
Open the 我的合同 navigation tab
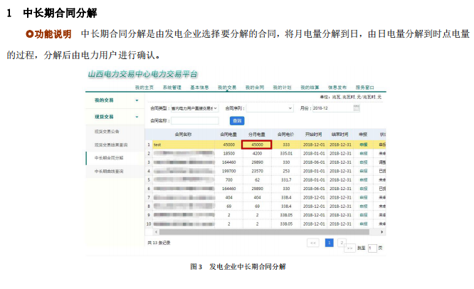tap(255, 88)
